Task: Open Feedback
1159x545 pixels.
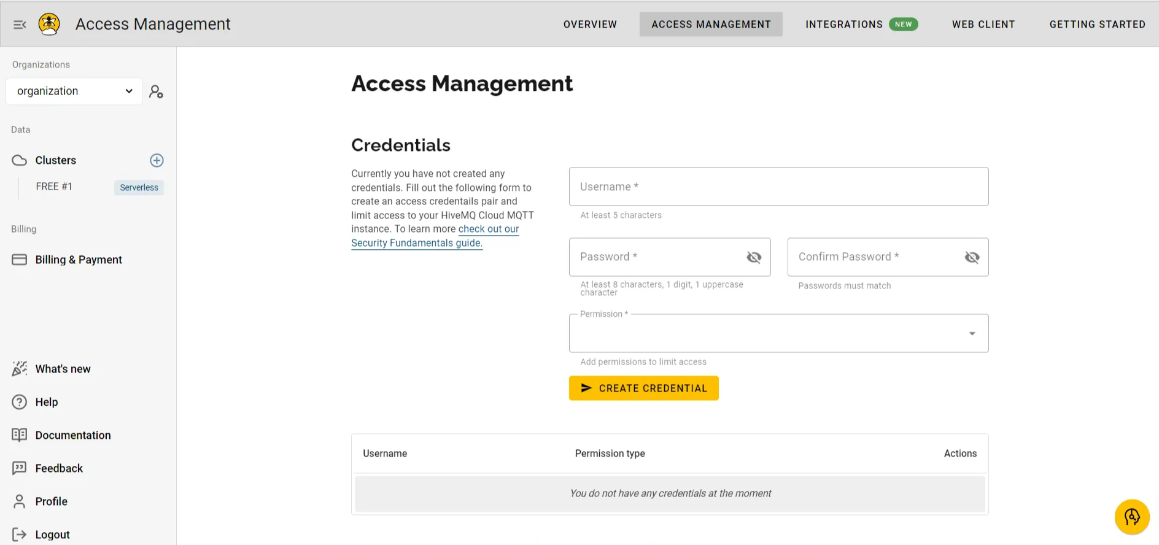Action: pyautogui.click(x=59, y=468)
